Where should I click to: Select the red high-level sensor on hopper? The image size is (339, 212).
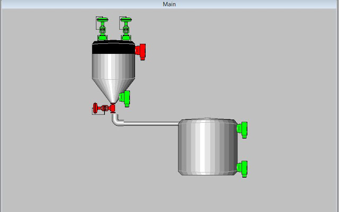click(x=140, y=52)
